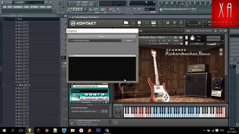239x134 pixels.
Task: Close the Instrument Navigator pane
Action: tap(107, 108)
